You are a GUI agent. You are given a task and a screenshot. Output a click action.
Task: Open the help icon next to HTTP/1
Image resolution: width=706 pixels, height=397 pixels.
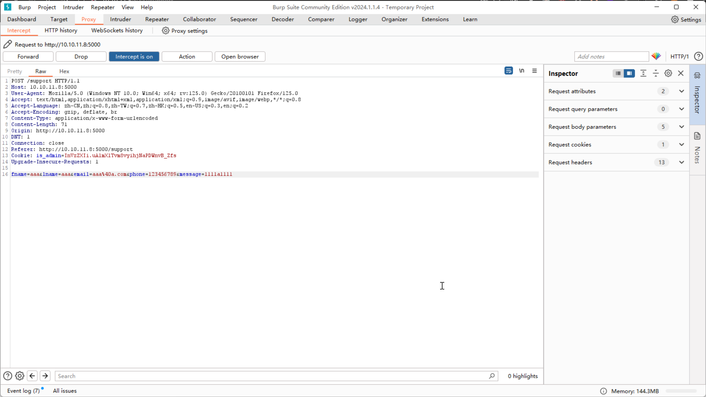coord(698,56)
